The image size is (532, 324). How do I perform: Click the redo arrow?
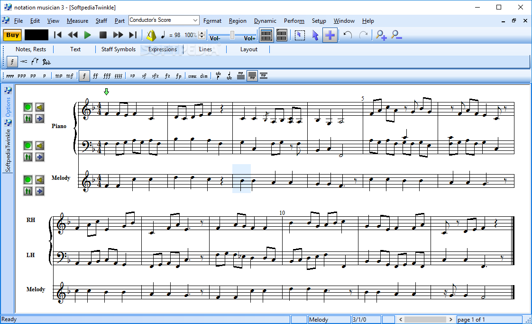click(363, 35)
